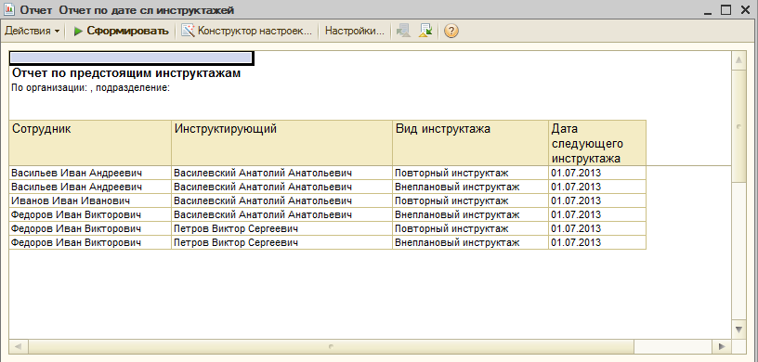Open help with the question mark icon
Viewport: 758px width, 362px height.
point(451,32)
